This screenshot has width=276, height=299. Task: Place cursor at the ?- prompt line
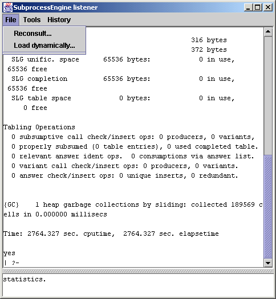click(x=11, y=263)
